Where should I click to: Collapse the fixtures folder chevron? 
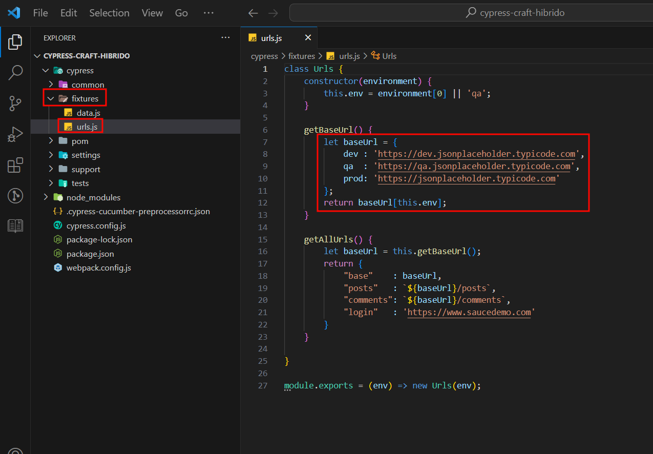[51, 99]
